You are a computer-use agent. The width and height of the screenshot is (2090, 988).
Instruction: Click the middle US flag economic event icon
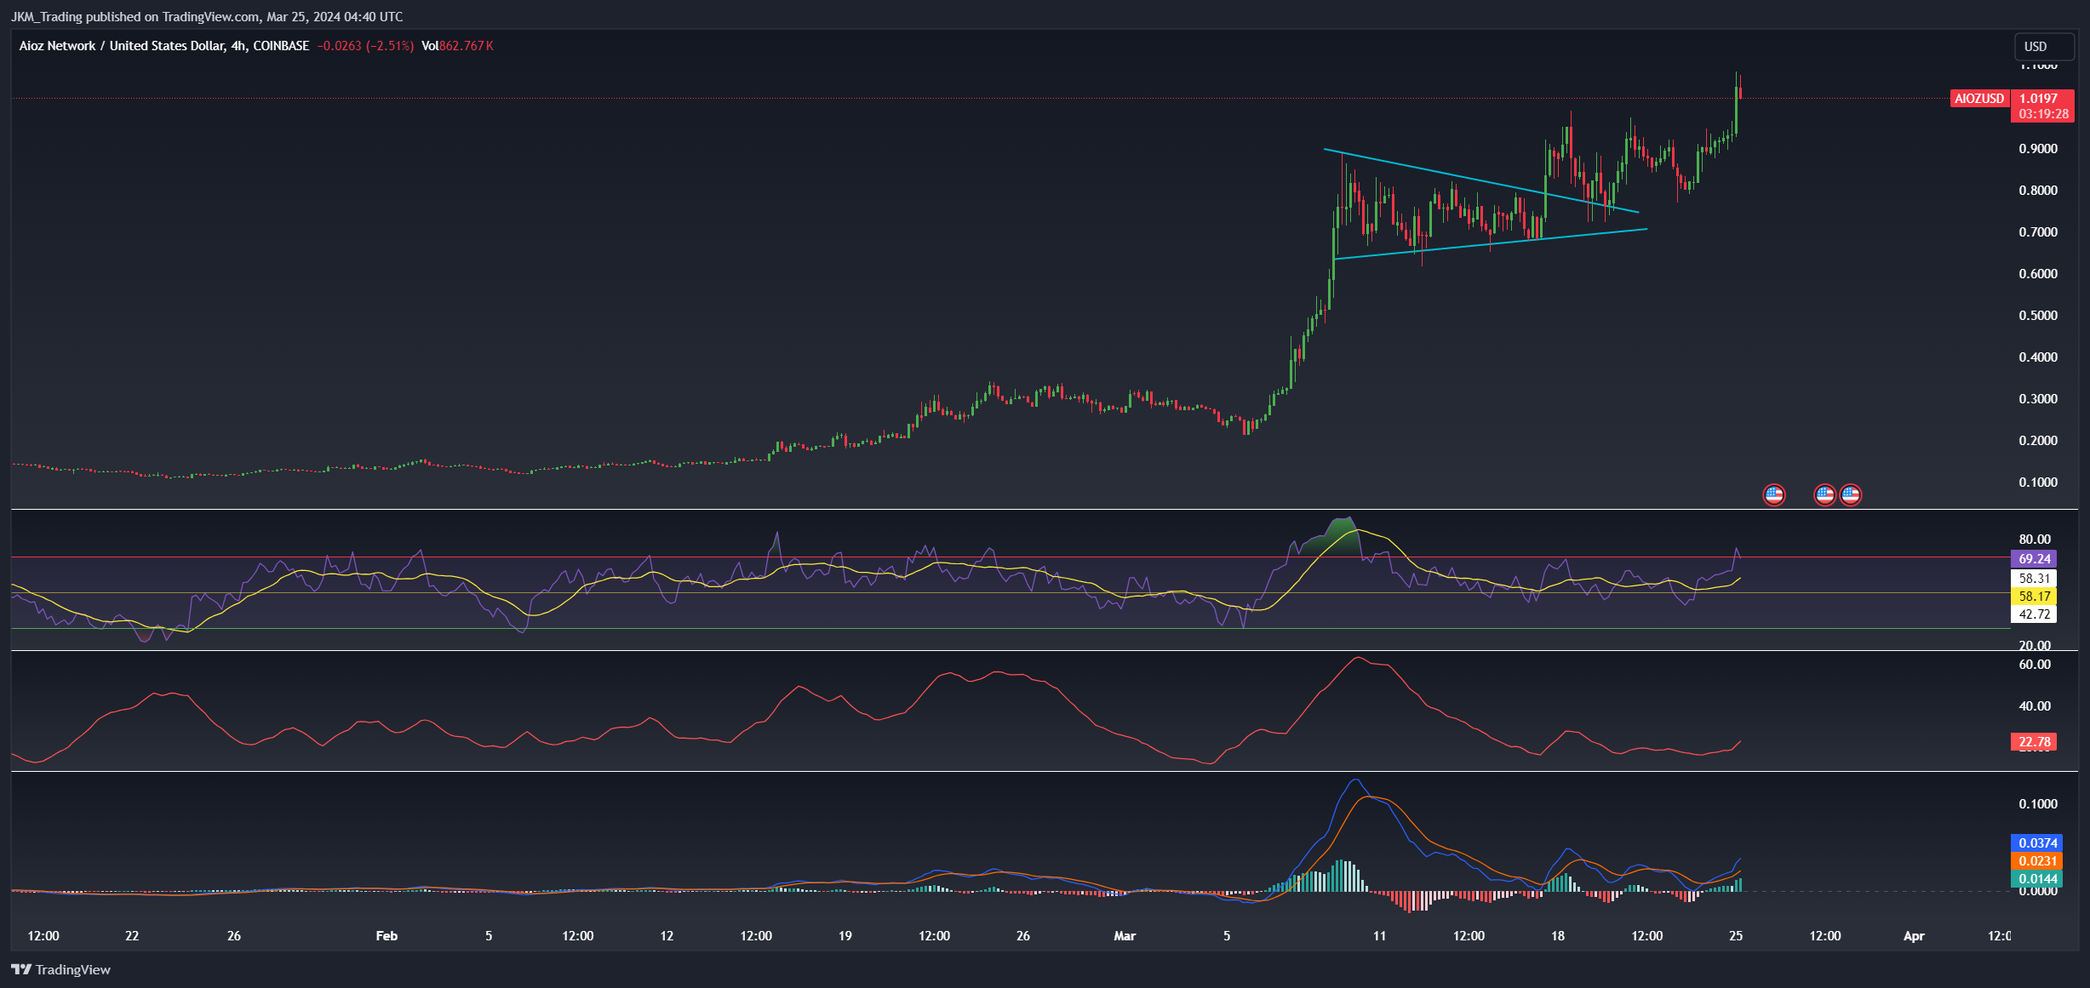pos(1824,494)
